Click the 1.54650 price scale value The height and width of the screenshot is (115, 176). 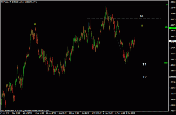coord(172,65)
